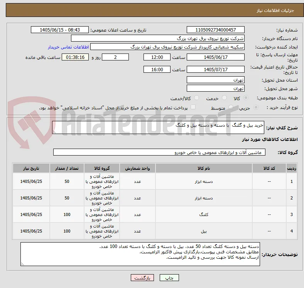Viewport: 304px width, 288px height.
Task: Select the متوسط purchase type radio
Action: pyautogui.click(x=231, y=107)
